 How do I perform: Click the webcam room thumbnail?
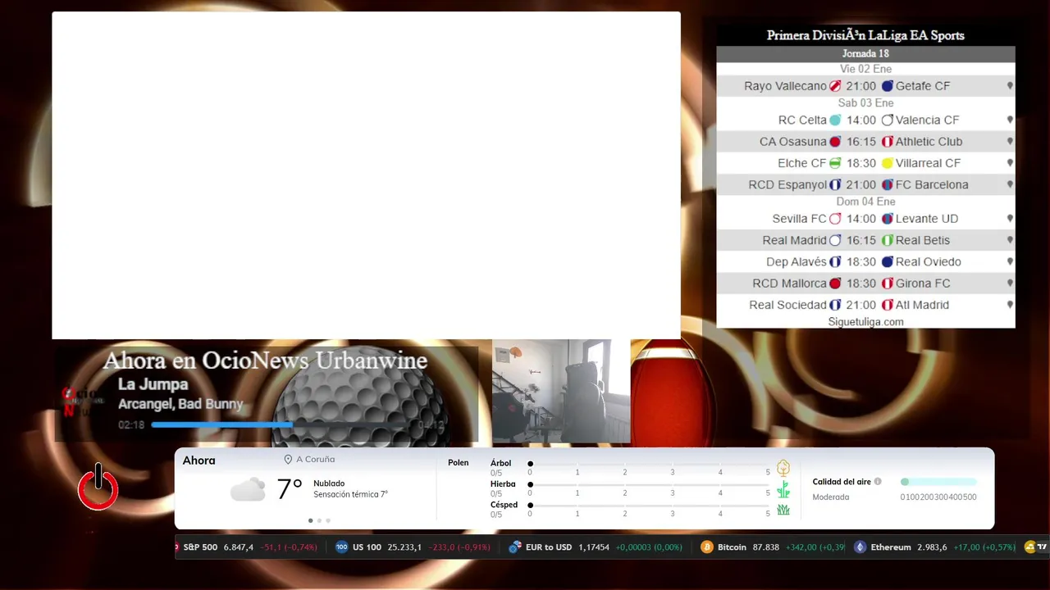561,391
